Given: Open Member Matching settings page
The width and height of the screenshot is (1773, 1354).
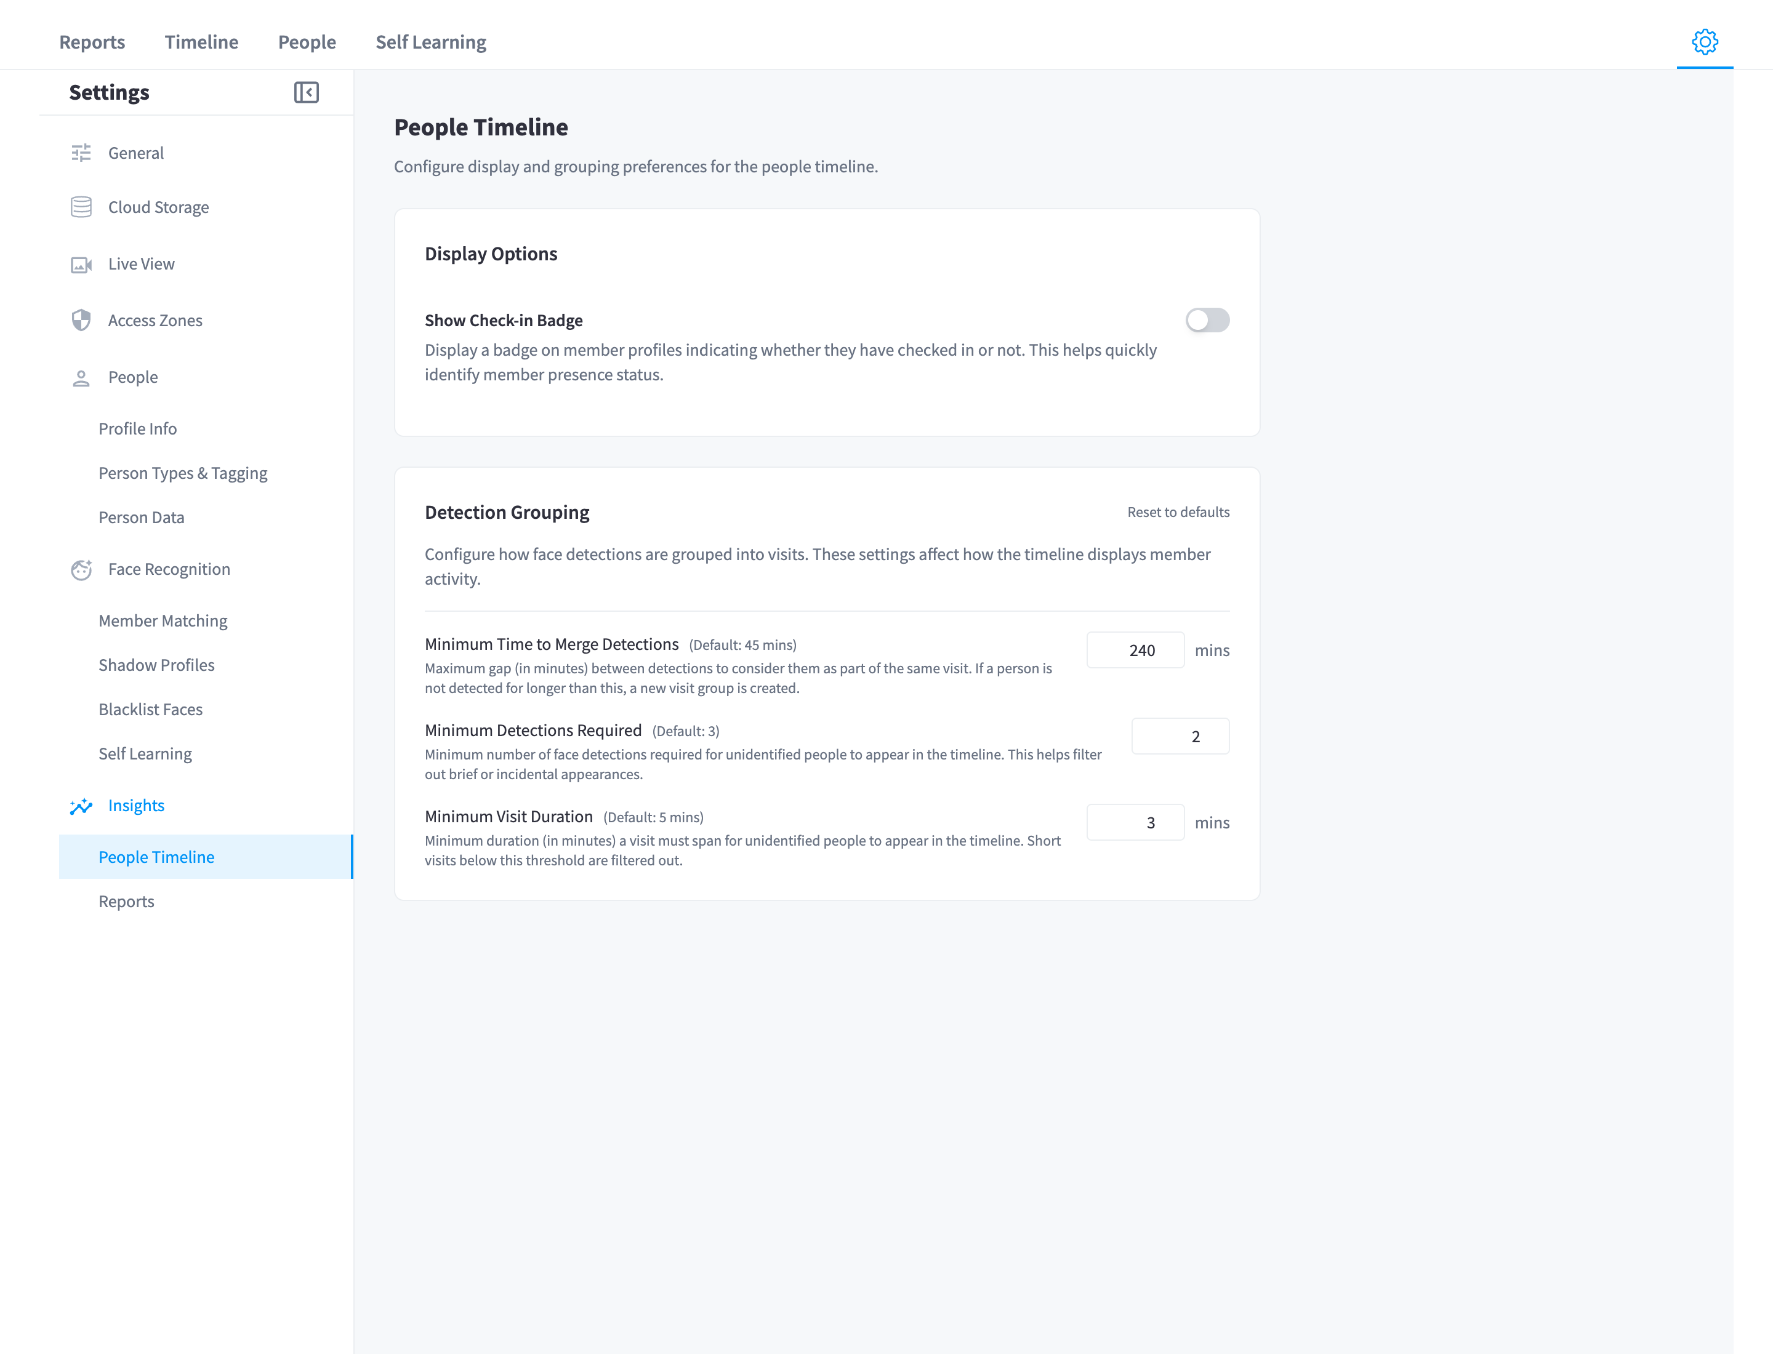Looking at the screenshot, I should [163, 620].
